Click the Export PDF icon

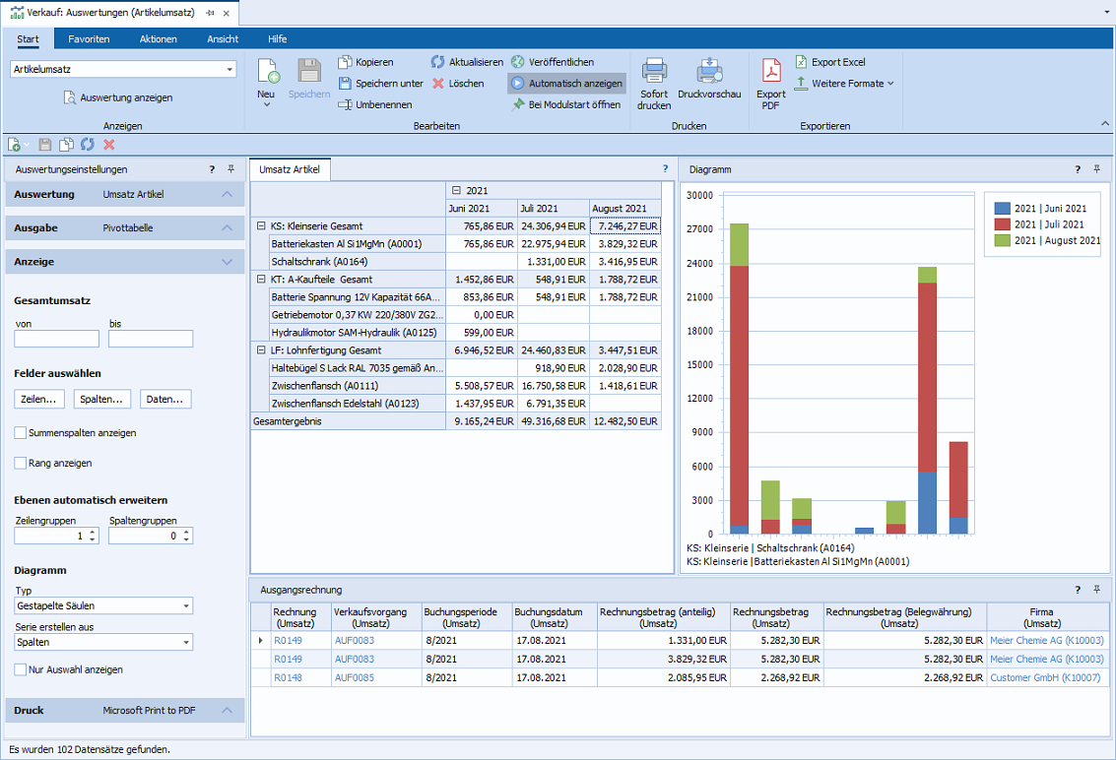click(x=770, y=73)
